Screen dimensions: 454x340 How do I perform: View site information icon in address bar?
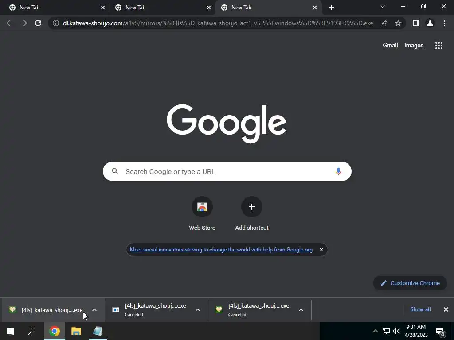56,23
